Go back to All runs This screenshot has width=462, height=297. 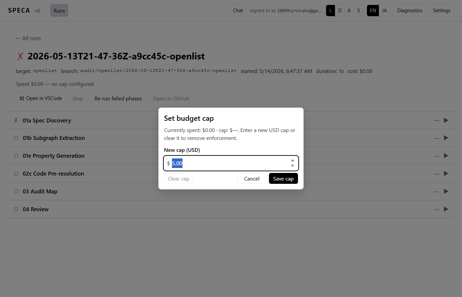[28, 38]
